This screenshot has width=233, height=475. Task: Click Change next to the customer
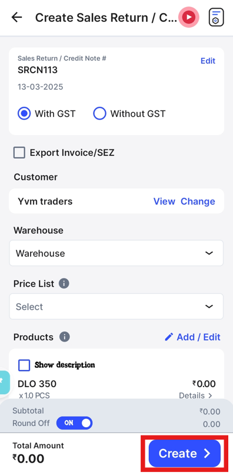[x=198, y=201]
